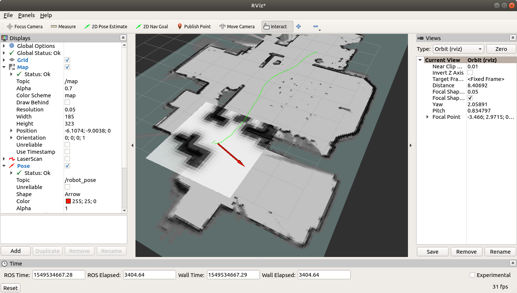Click the ROS Time input field
The width and height of the screenshot is (517, 293).
click(59, 275)
